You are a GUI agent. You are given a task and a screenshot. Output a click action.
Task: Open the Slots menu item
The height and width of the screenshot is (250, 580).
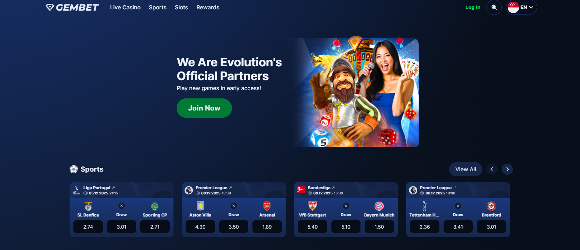181,7
